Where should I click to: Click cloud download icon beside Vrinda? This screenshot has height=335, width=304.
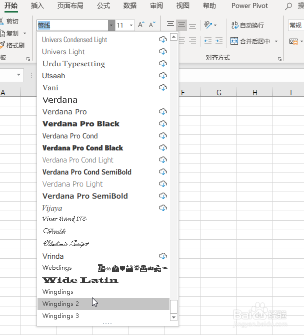pyautogui.click(x=163, y=256)
